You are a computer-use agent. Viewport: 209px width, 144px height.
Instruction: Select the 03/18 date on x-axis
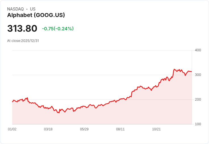tap(48, 129)
